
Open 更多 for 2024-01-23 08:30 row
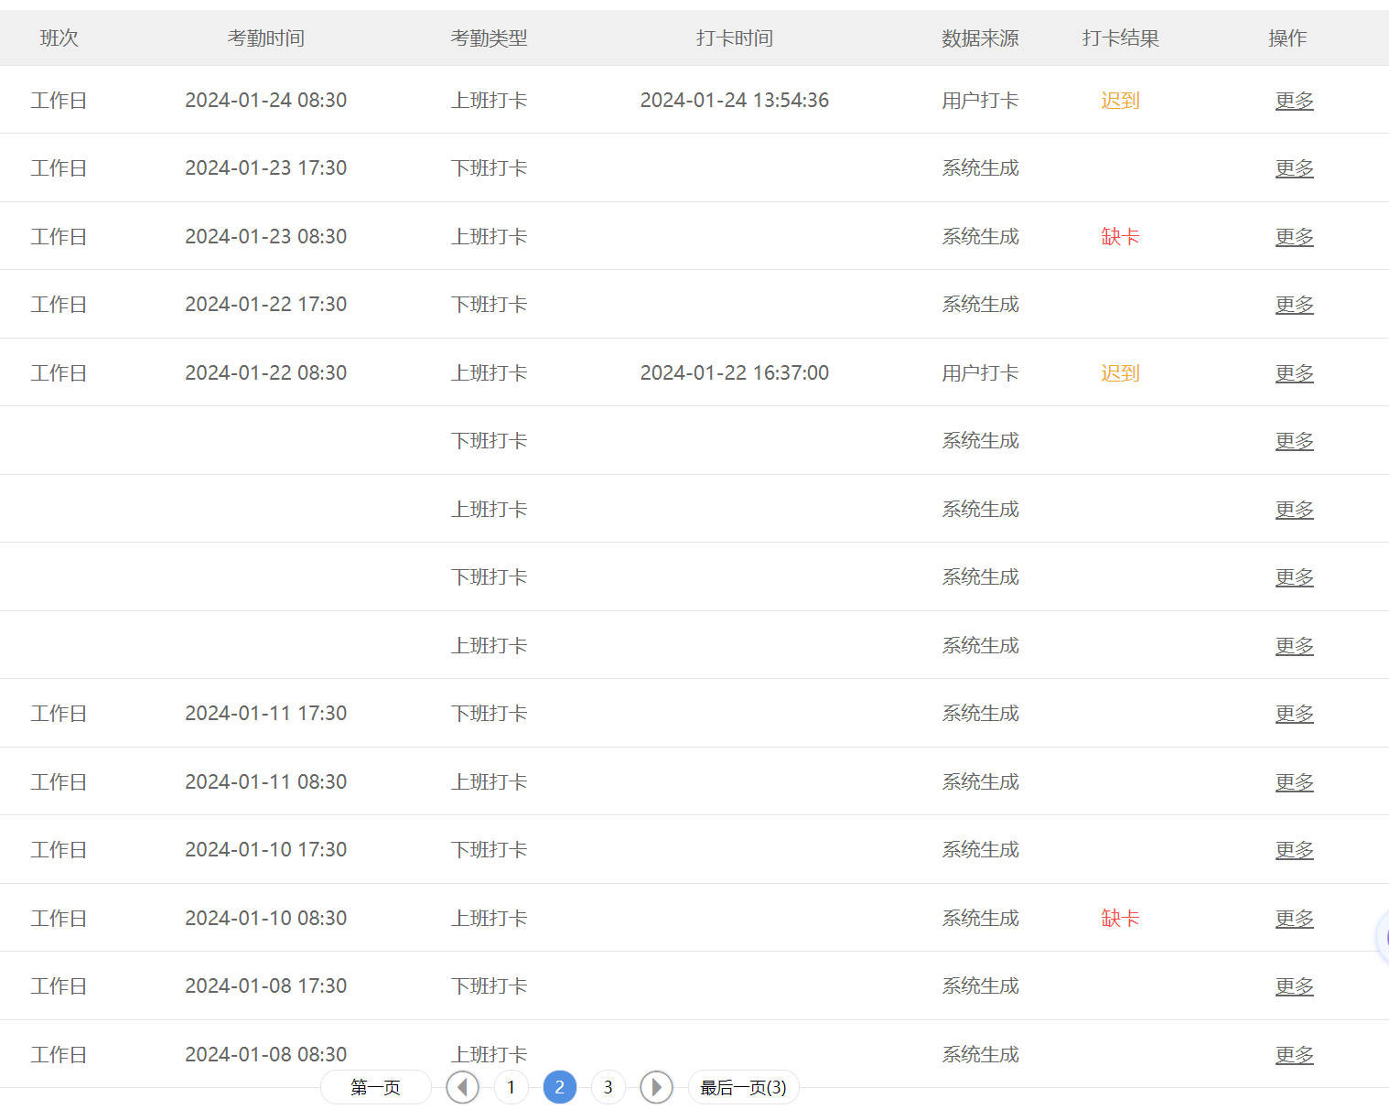pos(1294,237)
